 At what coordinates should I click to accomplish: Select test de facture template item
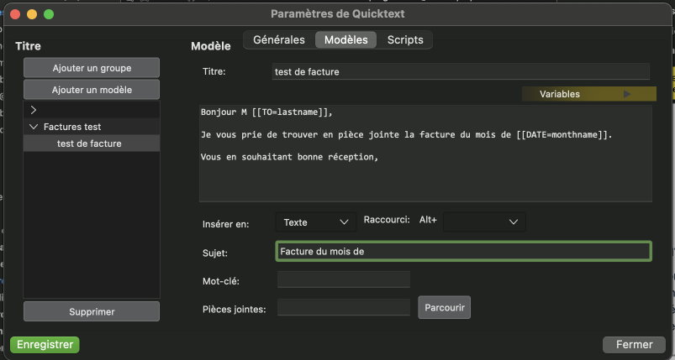pos(89,143)
